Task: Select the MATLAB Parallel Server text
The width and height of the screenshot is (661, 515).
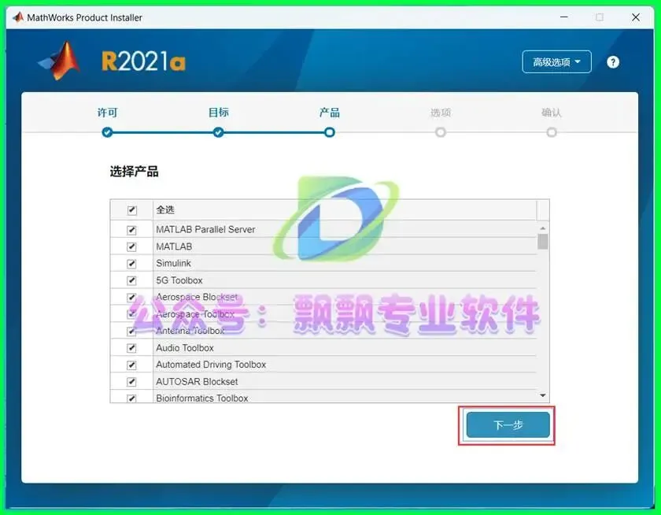Action: 205,229
